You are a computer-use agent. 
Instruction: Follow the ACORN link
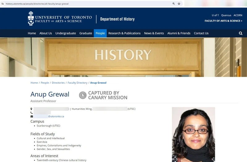[x=238, y=15]
